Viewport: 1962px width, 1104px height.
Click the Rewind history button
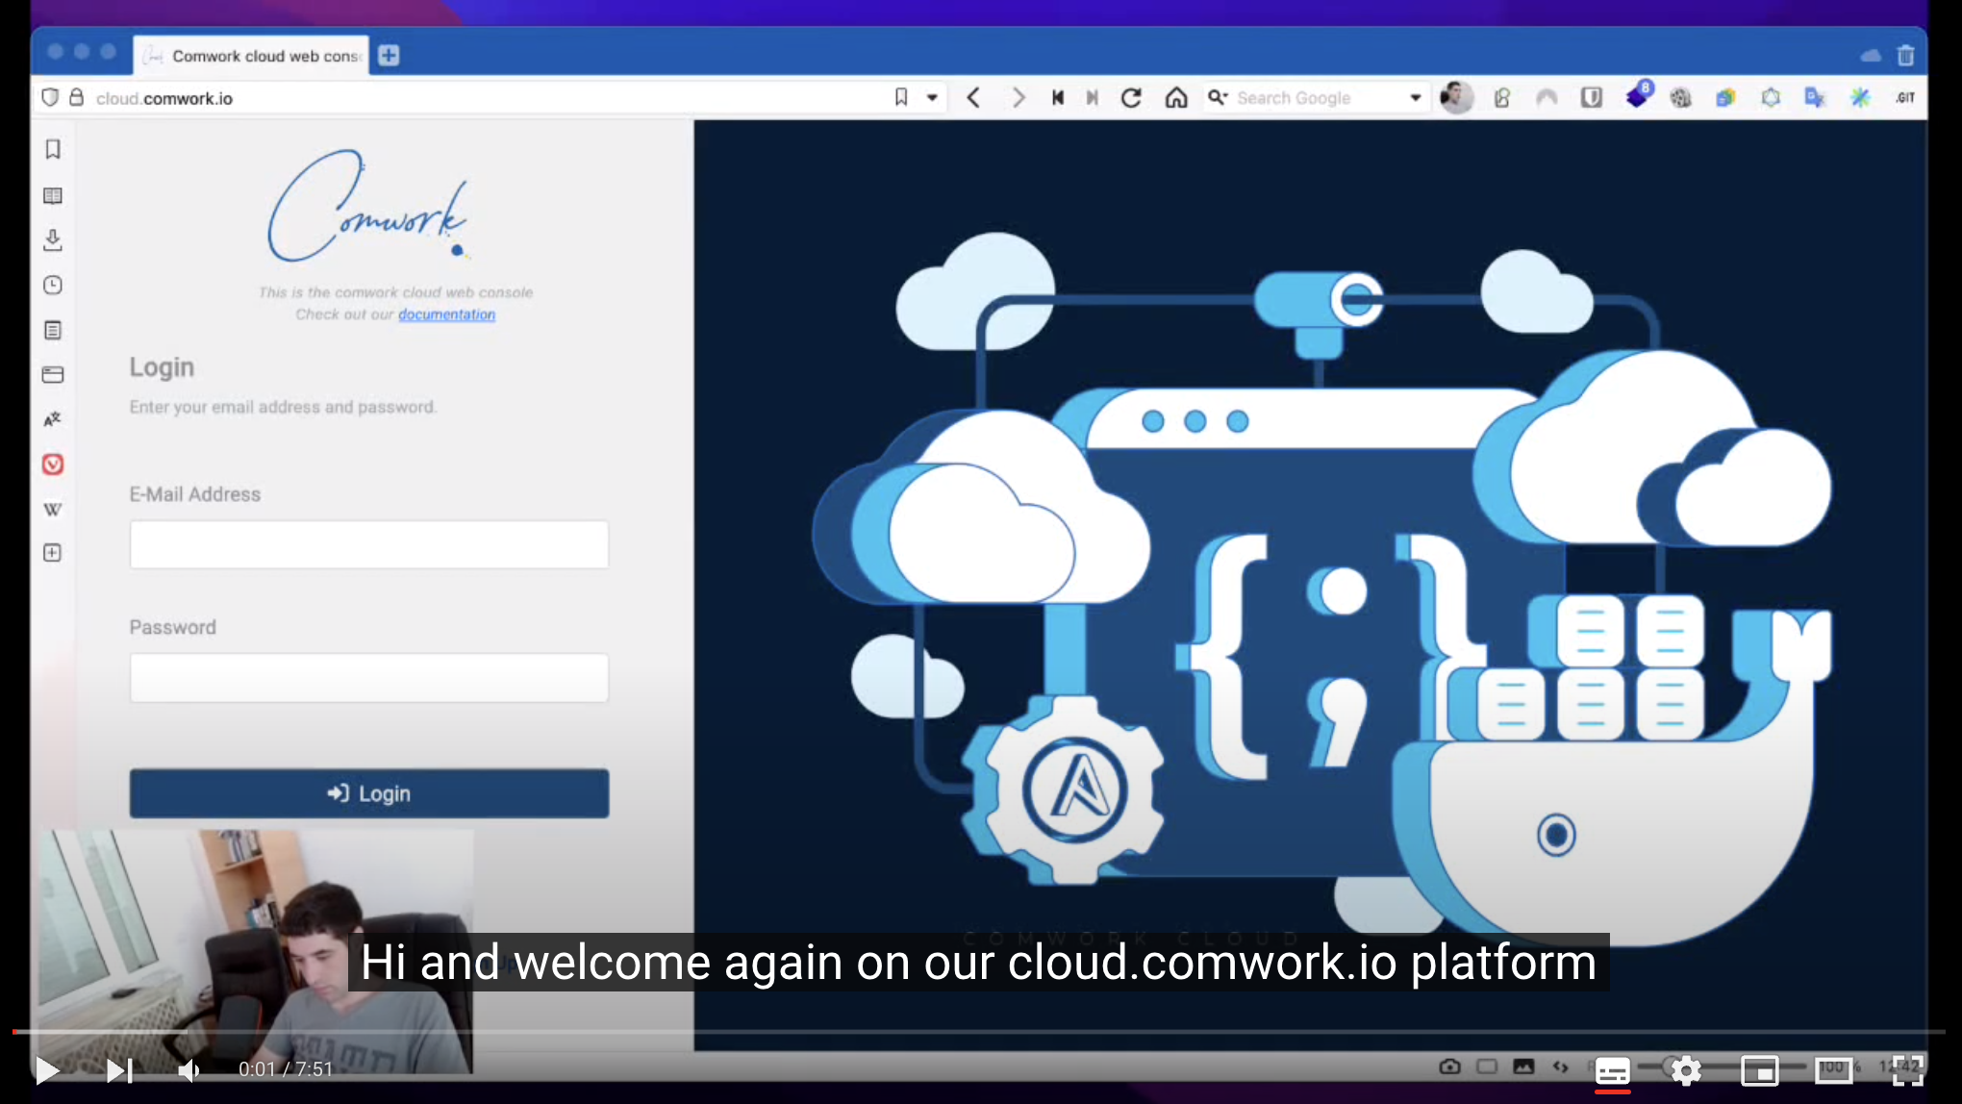(x=1058, y=97)
